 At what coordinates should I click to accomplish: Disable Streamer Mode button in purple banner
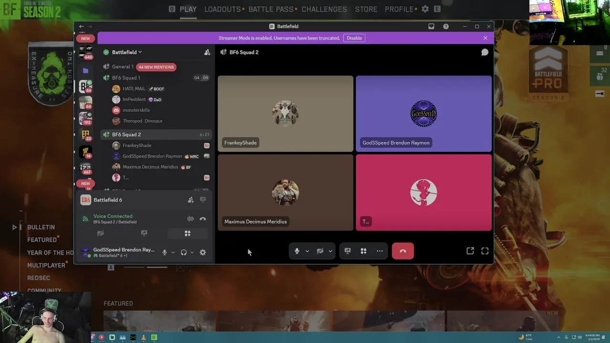(x=354, y=38)
